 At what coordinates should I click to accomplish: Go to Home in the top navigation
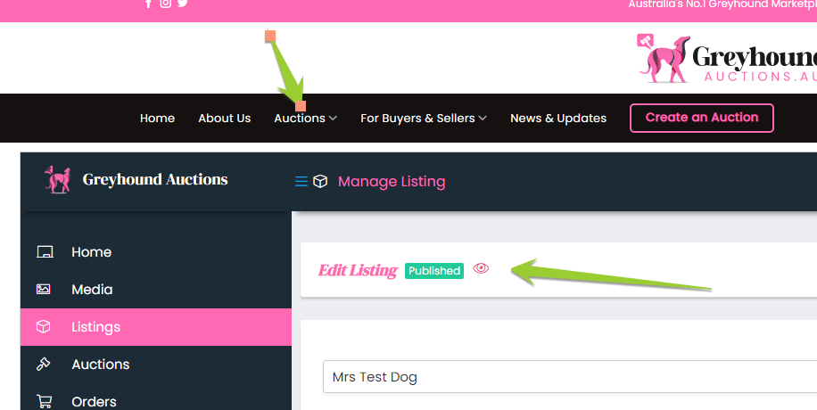(x=157, y=119)
